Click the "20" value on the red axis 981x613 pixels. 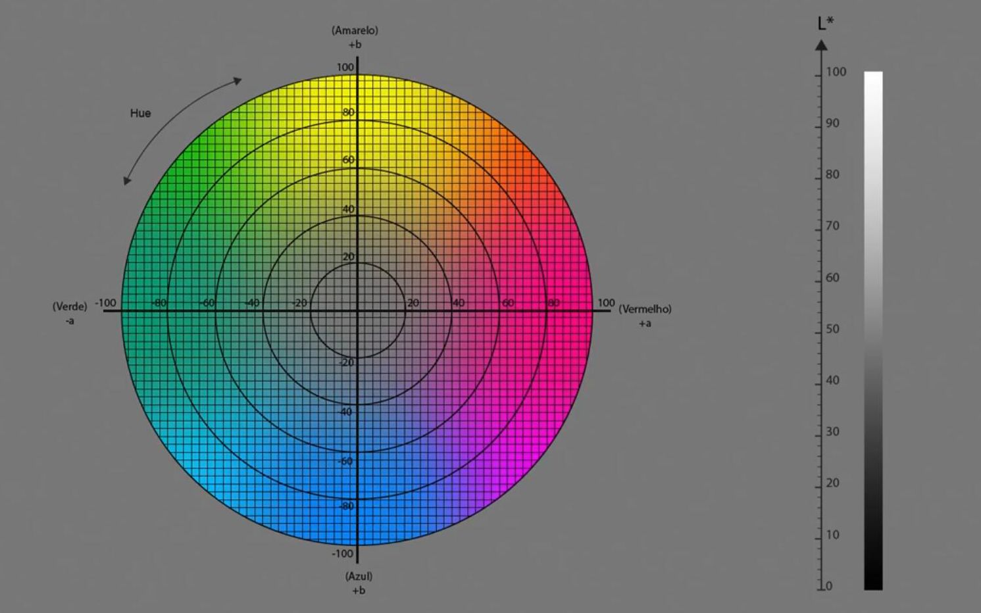[x=413, y=303]
